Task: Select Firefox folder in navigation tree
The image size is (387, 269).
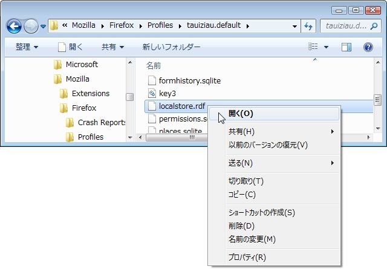Action: coord(84,108)
